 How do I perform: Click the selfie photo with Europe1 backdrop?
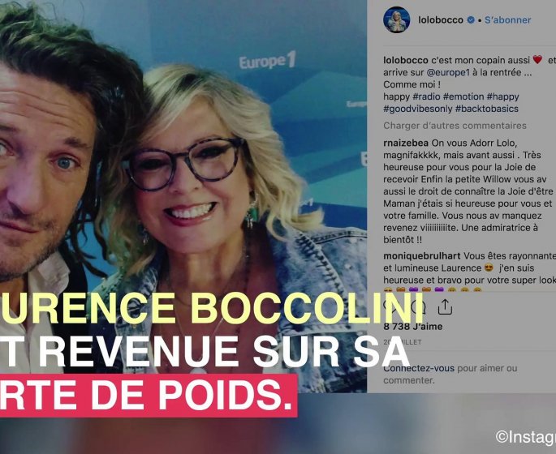183,196
